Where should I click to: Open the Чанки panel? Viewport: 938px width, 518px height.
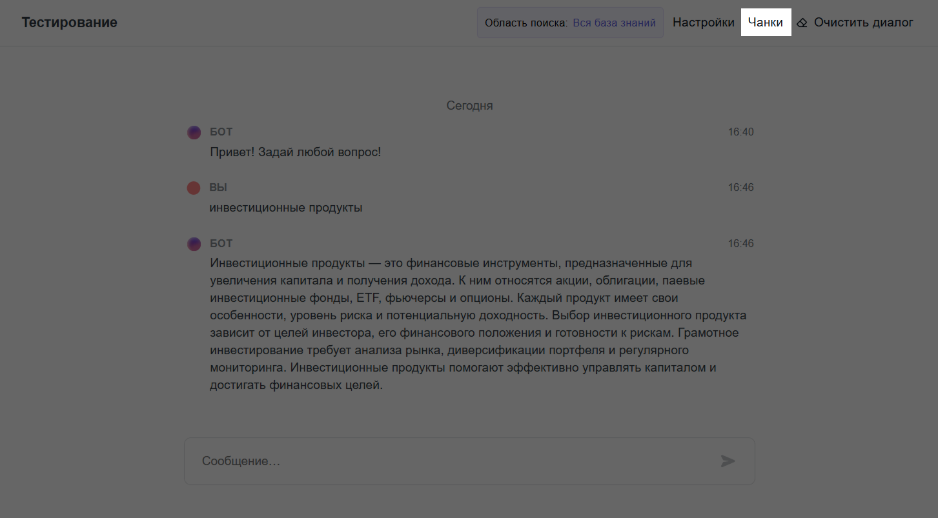coord(766,23)
